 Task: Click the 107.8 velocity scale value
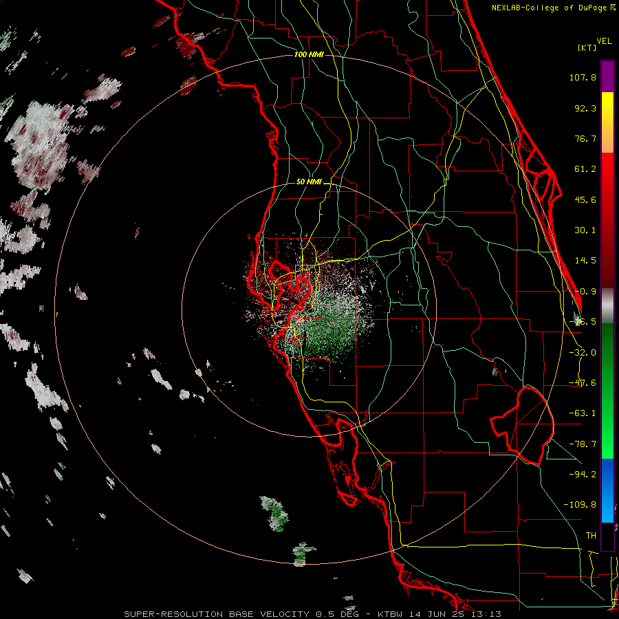click(x=583, y=77)
